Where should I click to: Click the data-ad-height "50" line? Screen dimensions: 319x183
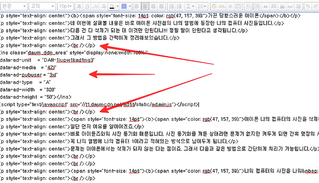coord(36,97)
